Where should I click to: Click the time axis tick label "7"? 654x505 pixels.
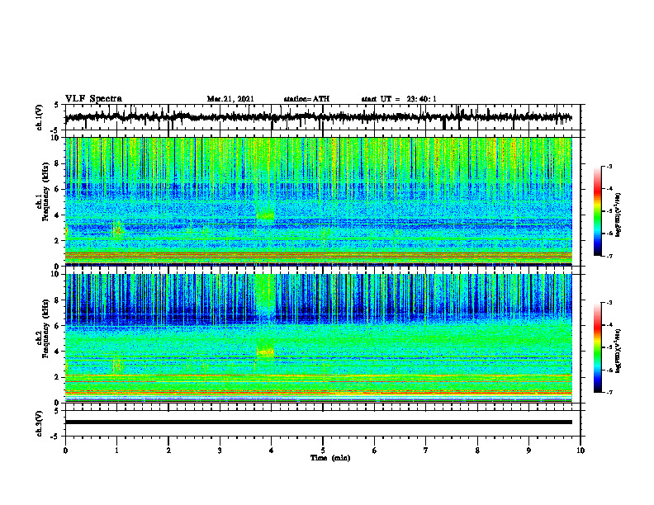click(x=426, y=451)
